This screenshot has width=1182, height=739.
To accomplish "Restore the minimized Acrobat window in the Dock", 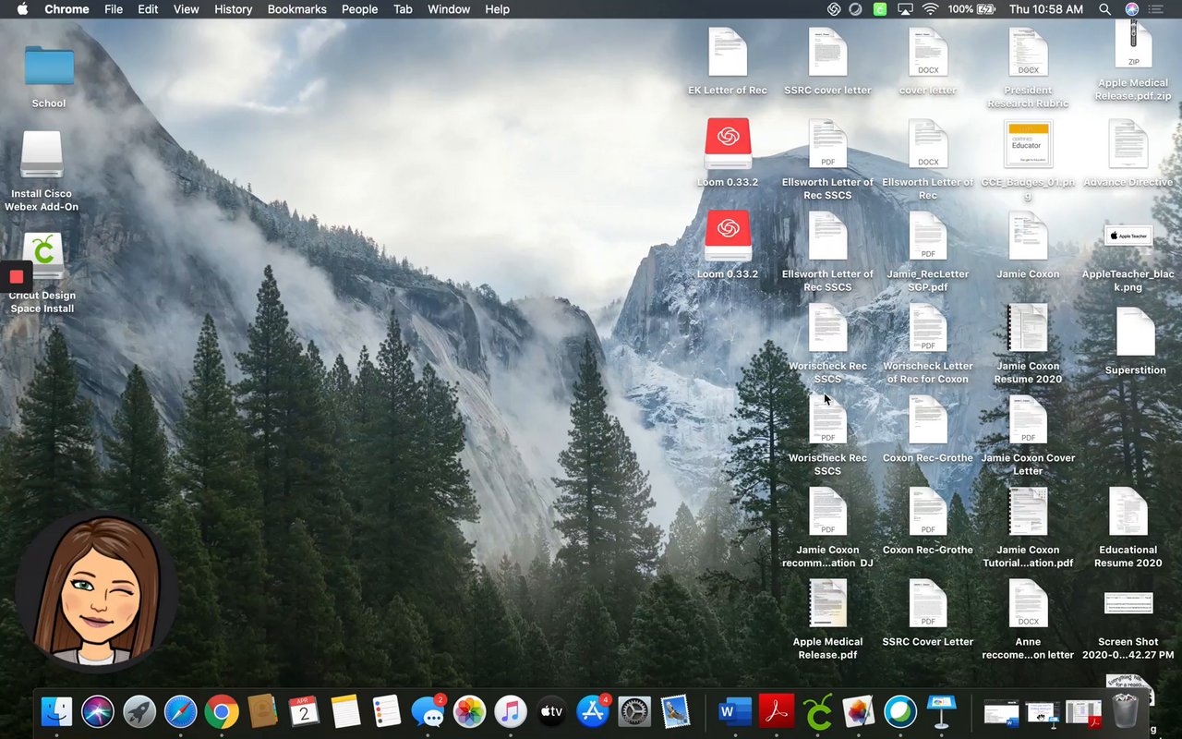I will [x=1083, y=712].
